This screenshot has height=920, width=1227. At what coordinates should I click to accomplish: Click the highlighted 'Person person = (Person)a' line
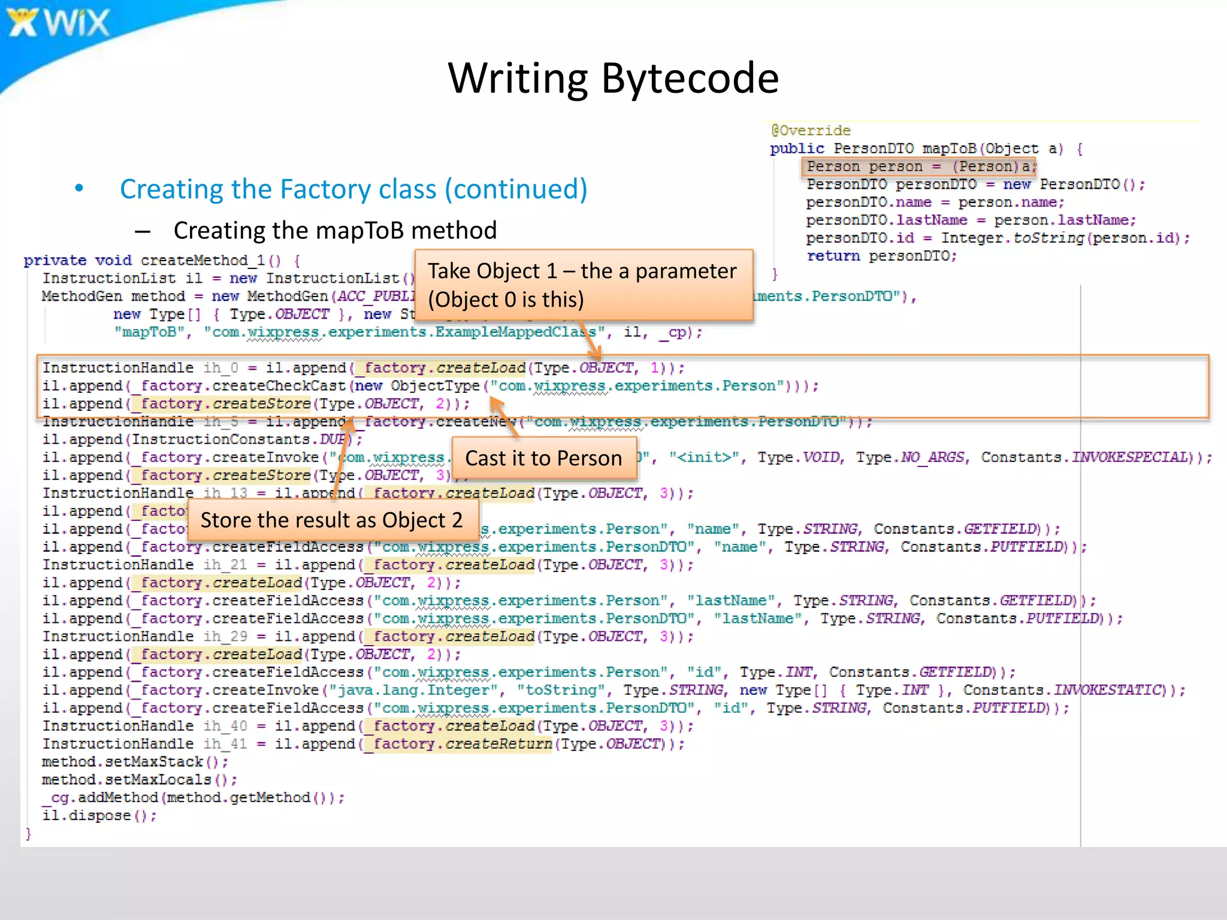click(919, 167)
